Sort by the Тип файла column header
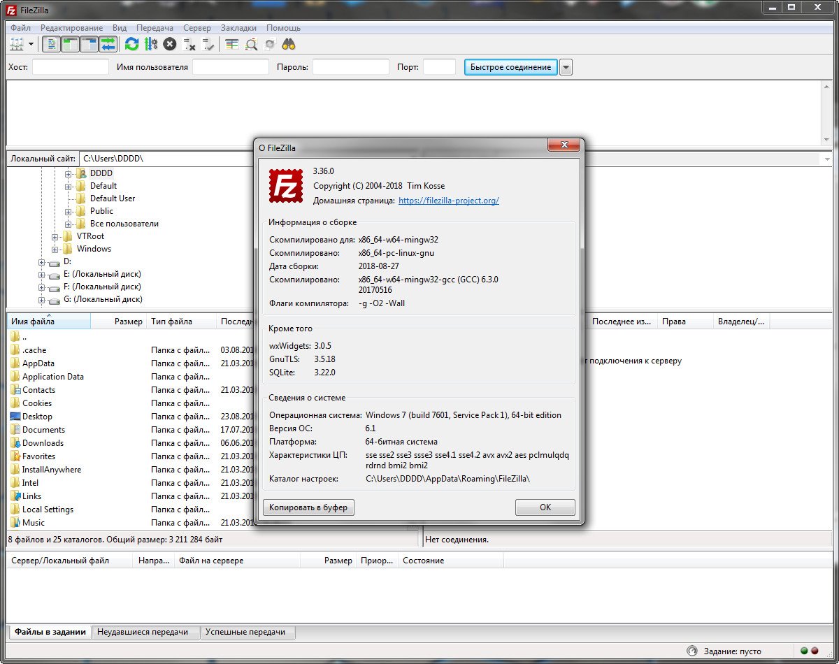The height and width of the screenshot is (664, 839). (x=182, y=322)
